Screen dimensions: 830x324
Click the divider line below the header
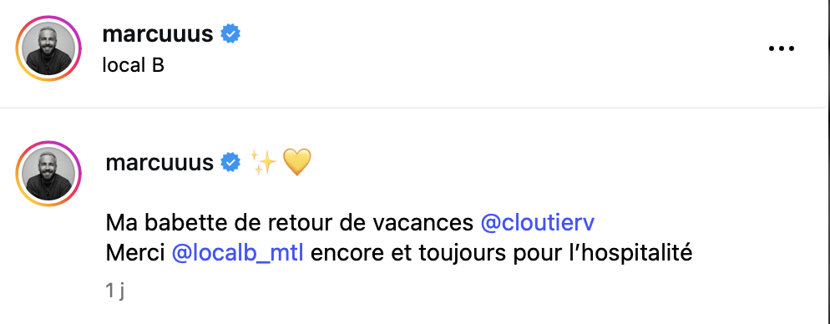coord(415,108)
